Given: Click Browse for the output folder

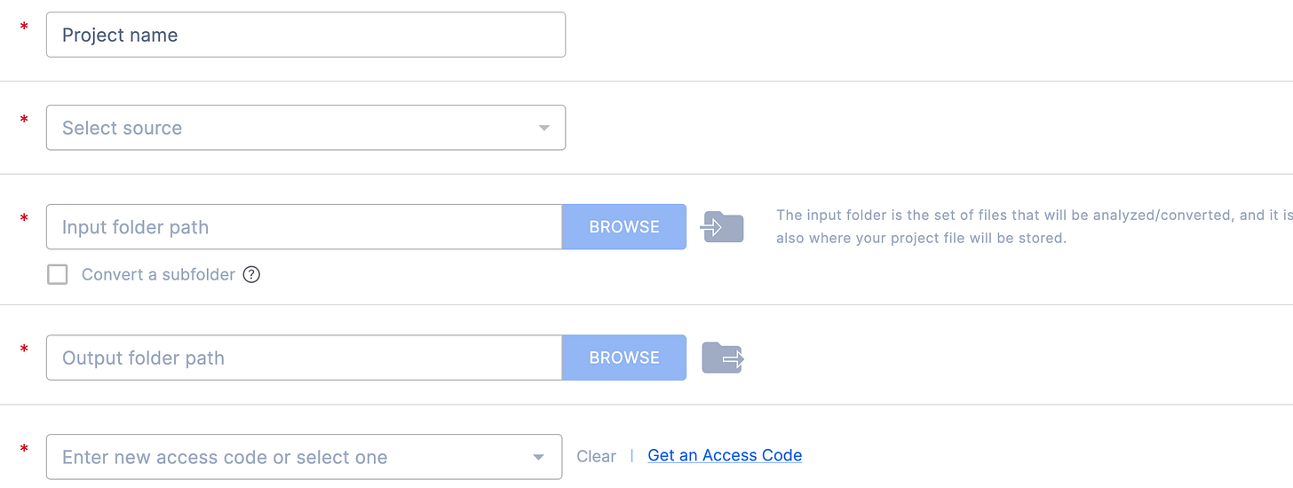Looking at the screenshot, I should tap(624, 358).
